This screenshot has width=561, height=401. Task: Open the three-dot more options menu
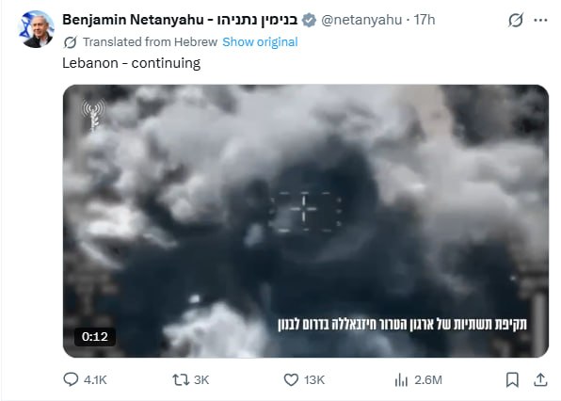(540, 20)
